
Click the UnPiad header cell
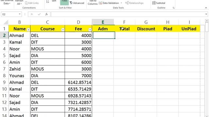point(189,29)
